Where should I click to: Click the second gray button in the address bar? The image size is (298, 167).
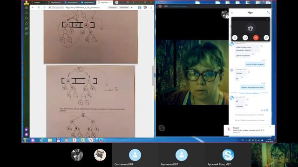124,7
